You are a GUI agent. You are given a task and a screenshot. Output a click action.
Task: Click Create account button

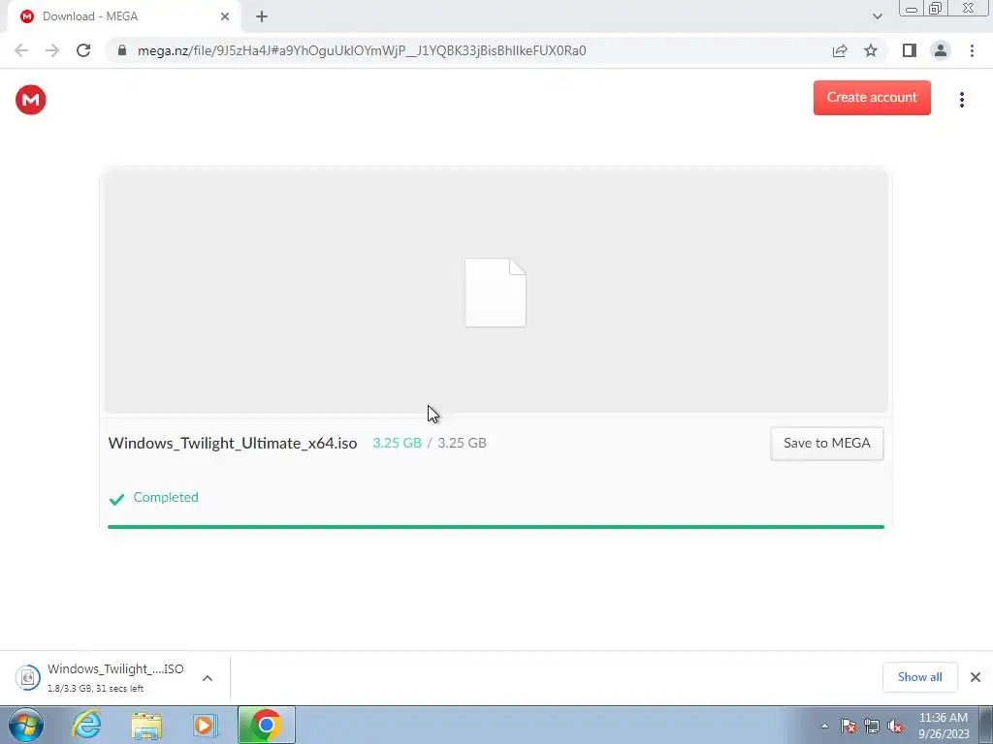click(x=872, y=98)
